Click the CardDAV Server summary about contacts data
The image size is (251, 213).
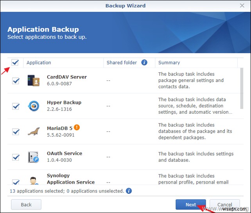191,81
